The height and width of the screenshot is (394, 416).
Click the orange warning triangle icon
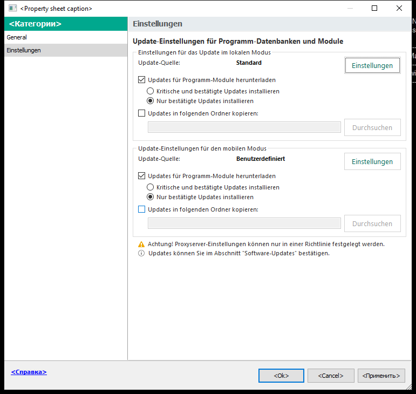141,244
